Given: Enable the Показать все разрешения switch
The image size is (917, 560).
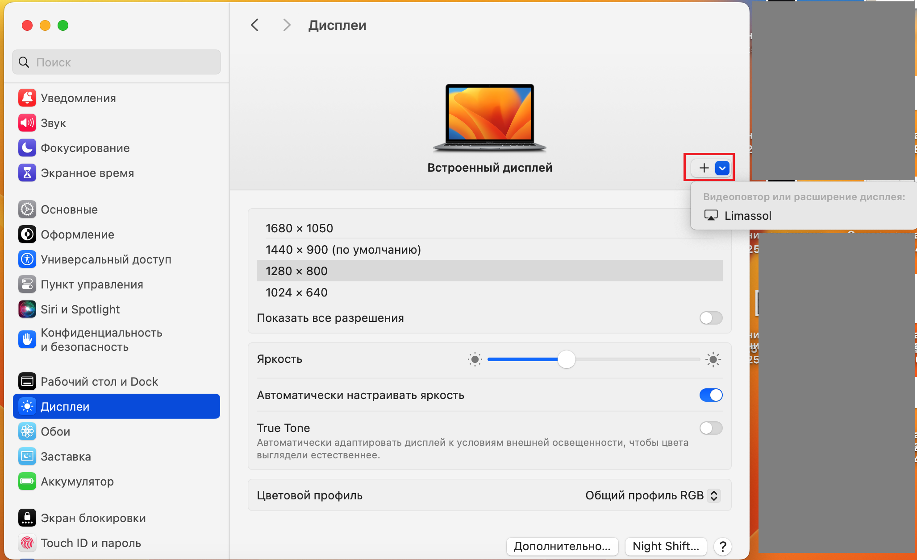Looking at the screenshot, I should point(711,318).
